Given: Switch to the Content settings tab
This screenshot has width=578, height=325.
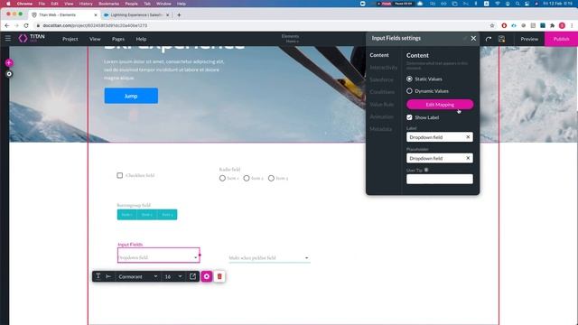Looking at the screenshot, I should 379,55.
